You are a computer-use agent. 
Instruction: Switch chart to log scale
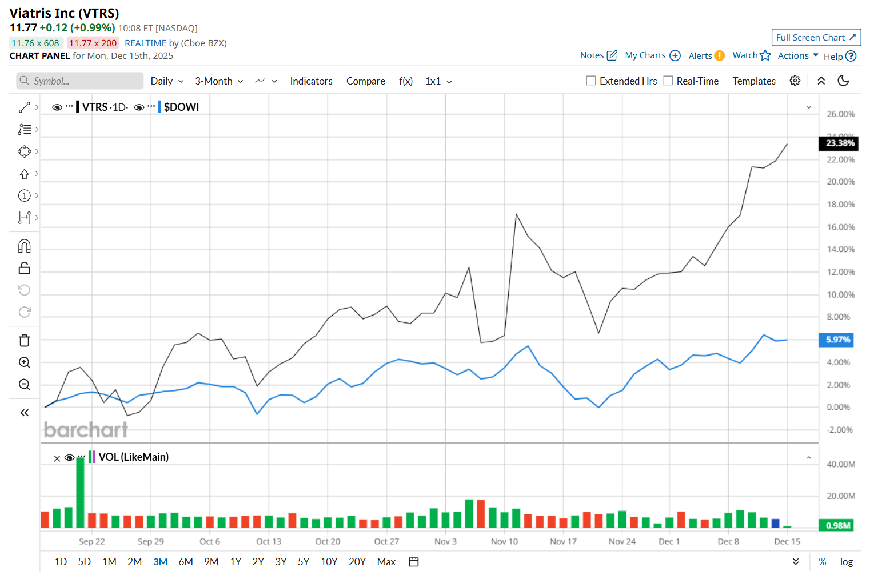pyautogui.click(x=847, y=562)
